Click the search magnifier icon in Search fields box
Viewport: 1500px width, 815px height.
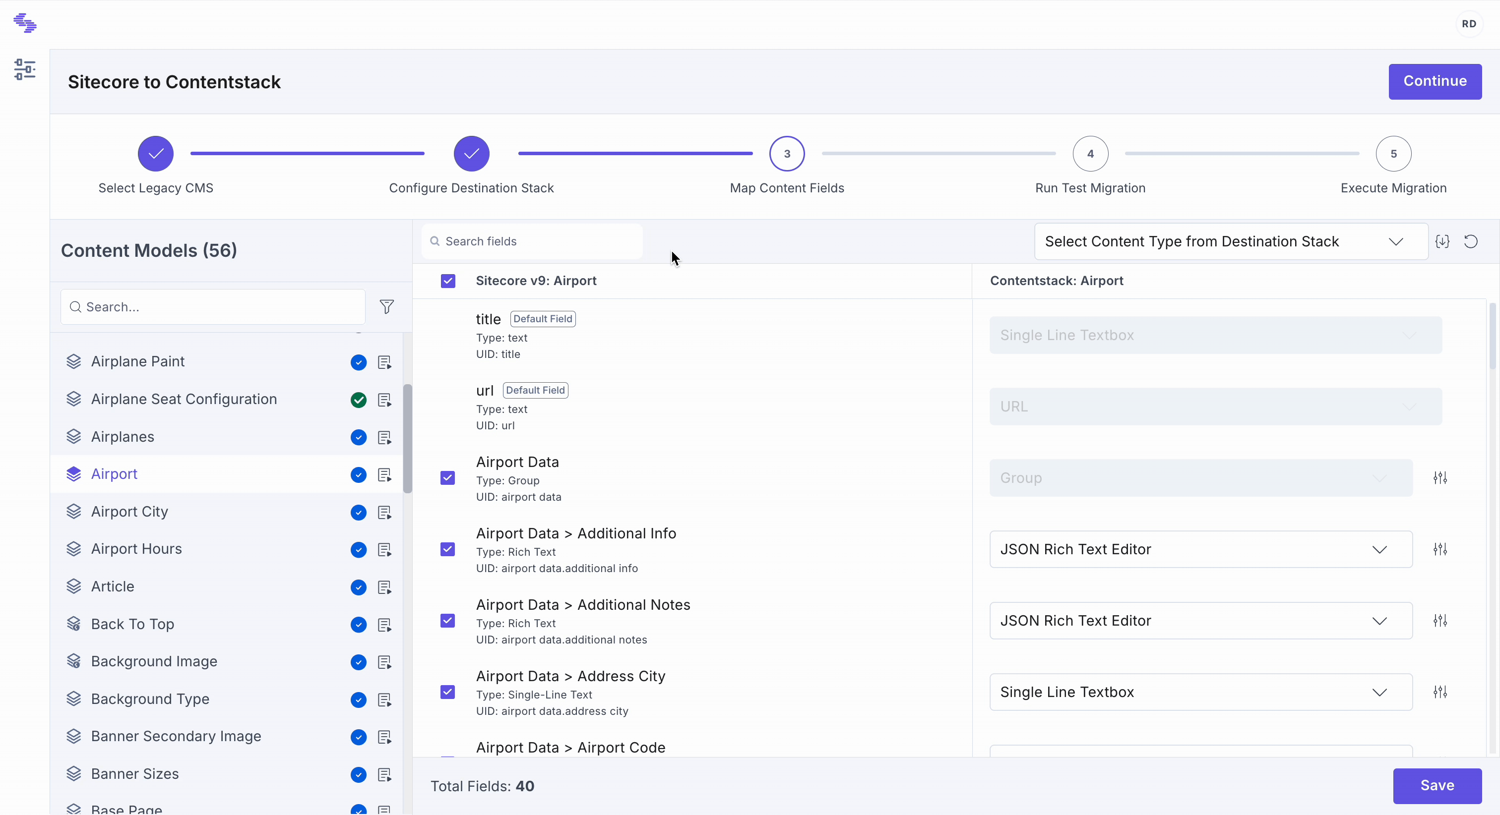pos(435,241)
